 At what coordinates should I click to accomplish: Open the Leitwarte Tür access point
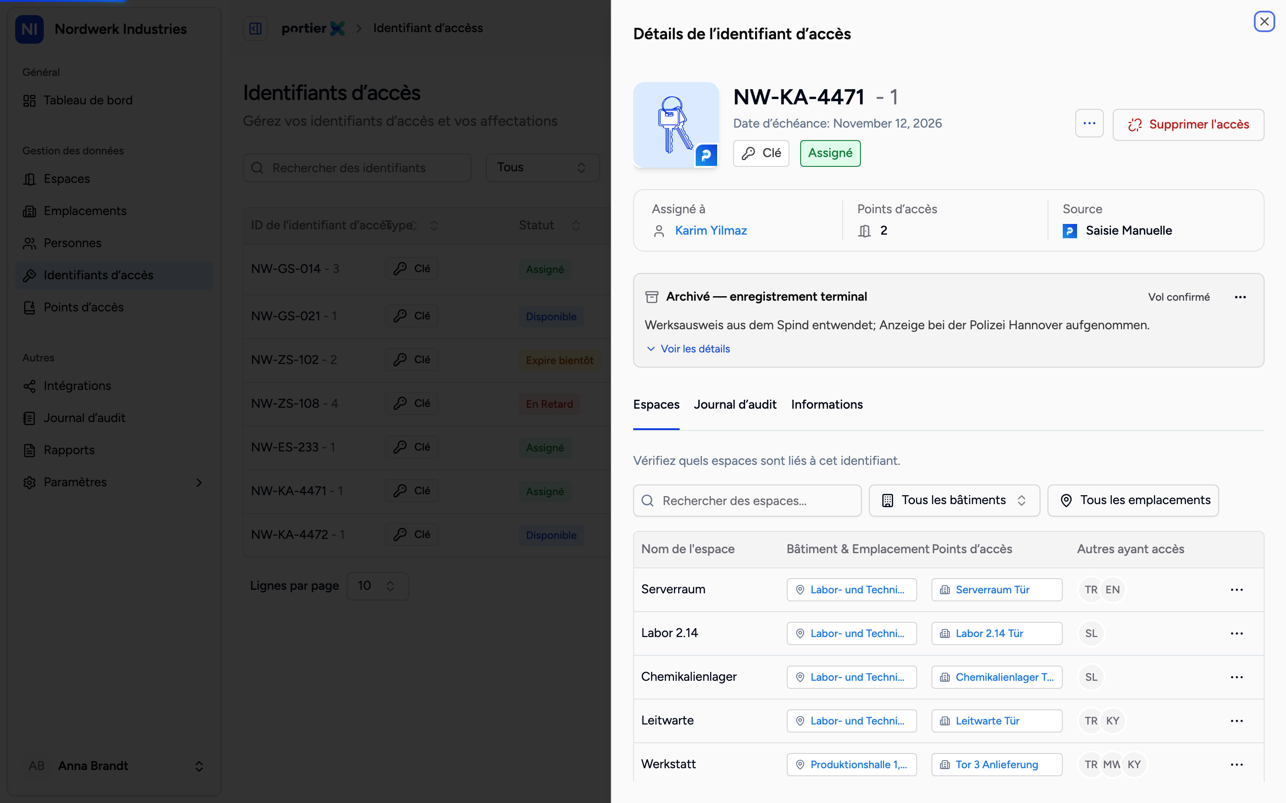(x=997, y=720)
